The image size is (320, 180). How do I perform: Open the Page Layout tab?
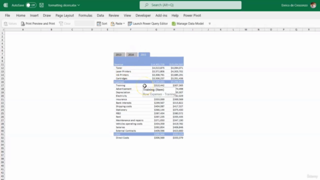tap(64, 15)
